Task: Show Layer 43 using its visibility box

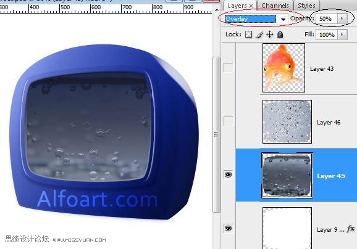Action: pos(228,68)
